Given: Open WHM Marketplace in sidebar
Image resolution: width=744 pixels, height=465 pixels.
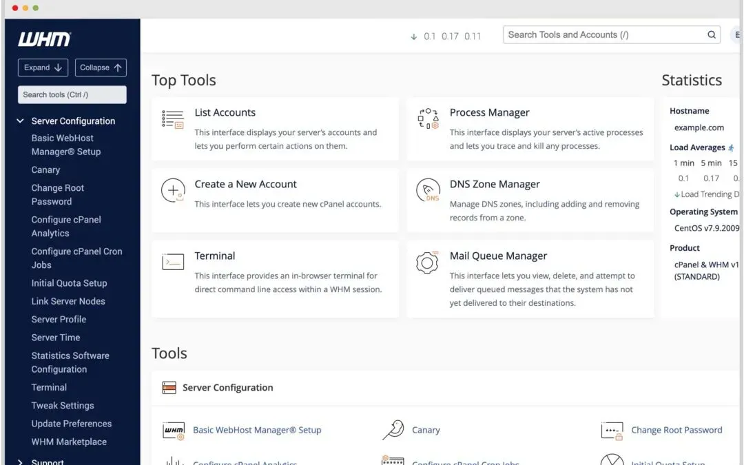Looking at the screenshot, I should click(69, 442).
